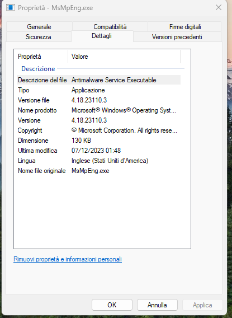Open the Compatibilità tab

tap(110, 26)
